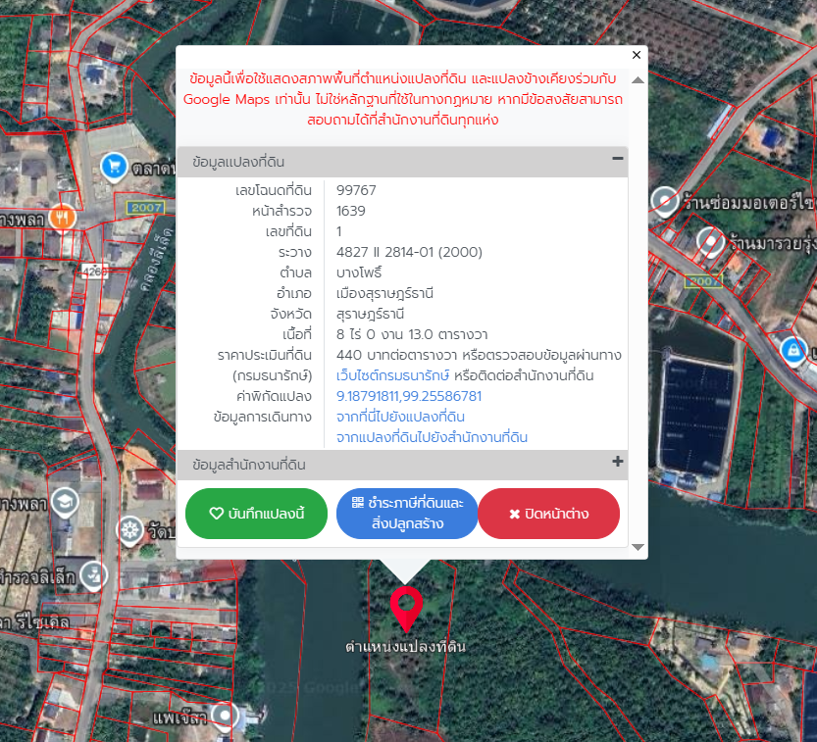
Task: Close the popup with the X icon
Action: tap(637, 56)
